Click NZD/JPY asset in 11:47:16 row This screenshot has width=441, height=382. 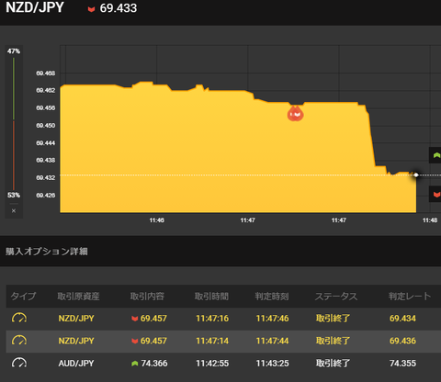[76, 319]
